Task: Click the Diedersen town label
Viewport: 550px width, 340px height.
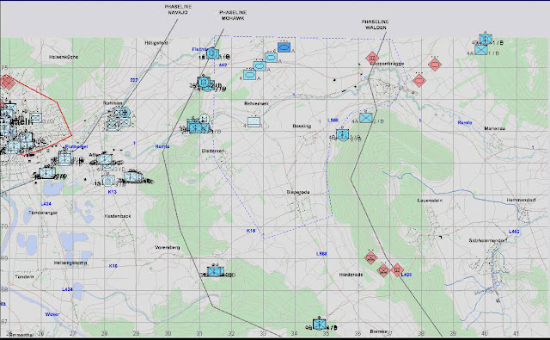Action: point(213,151)
